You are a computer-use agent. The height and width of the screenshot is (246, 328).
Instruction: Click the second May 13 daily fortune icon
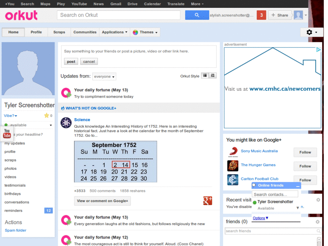(x=66, y=220)
